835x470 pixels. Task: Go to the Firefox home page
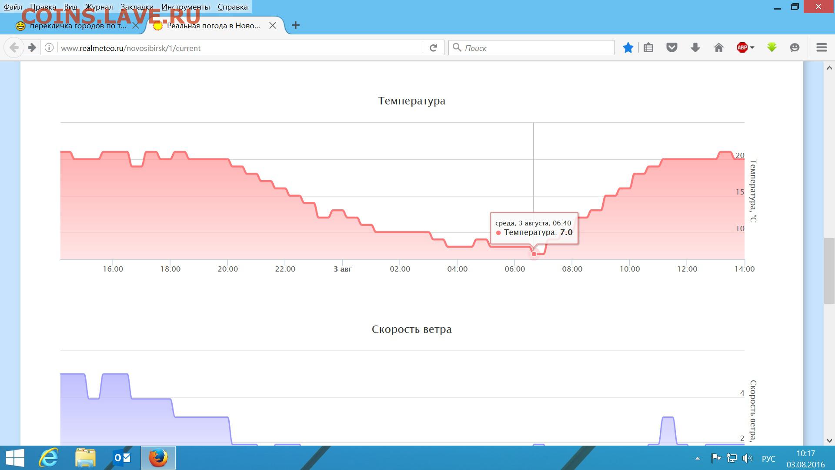coord(719,48)
